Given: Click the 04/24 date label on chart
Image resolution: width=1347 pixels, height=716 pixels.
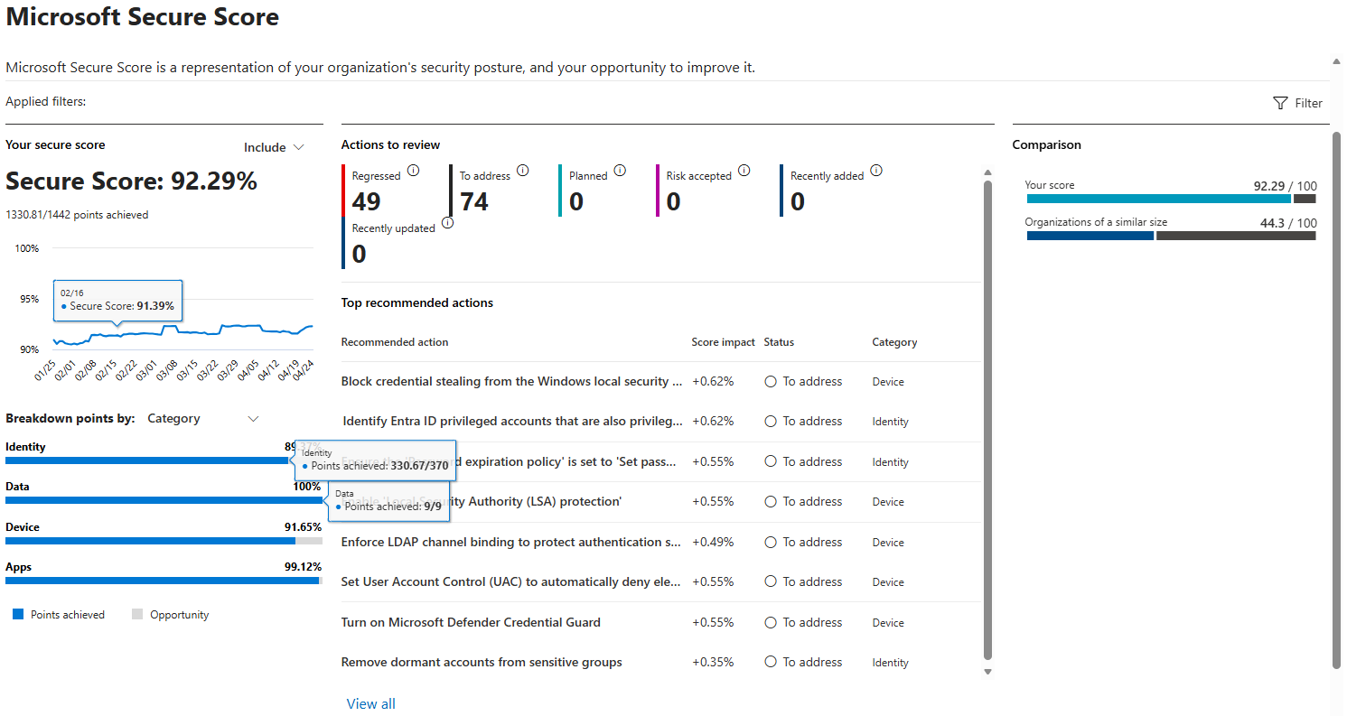Looking at the screenshot, I should (x=304, y=369).
